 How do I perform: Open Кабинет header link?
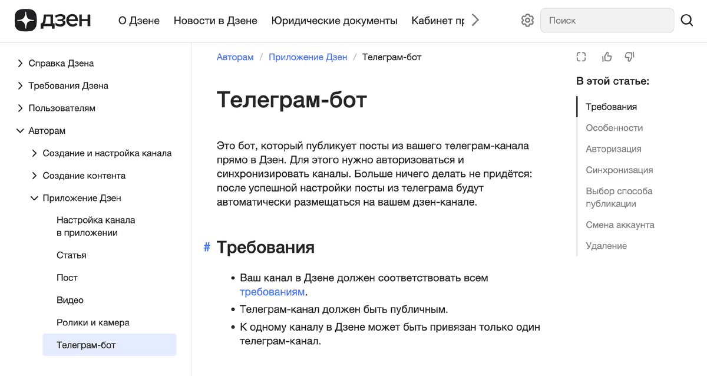click(438, 21)
